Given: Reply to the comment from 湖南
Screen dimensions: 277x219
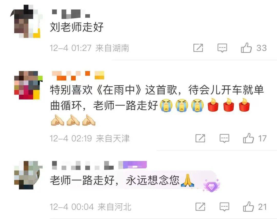Looking at the screenshot, I should coord(222,48).
